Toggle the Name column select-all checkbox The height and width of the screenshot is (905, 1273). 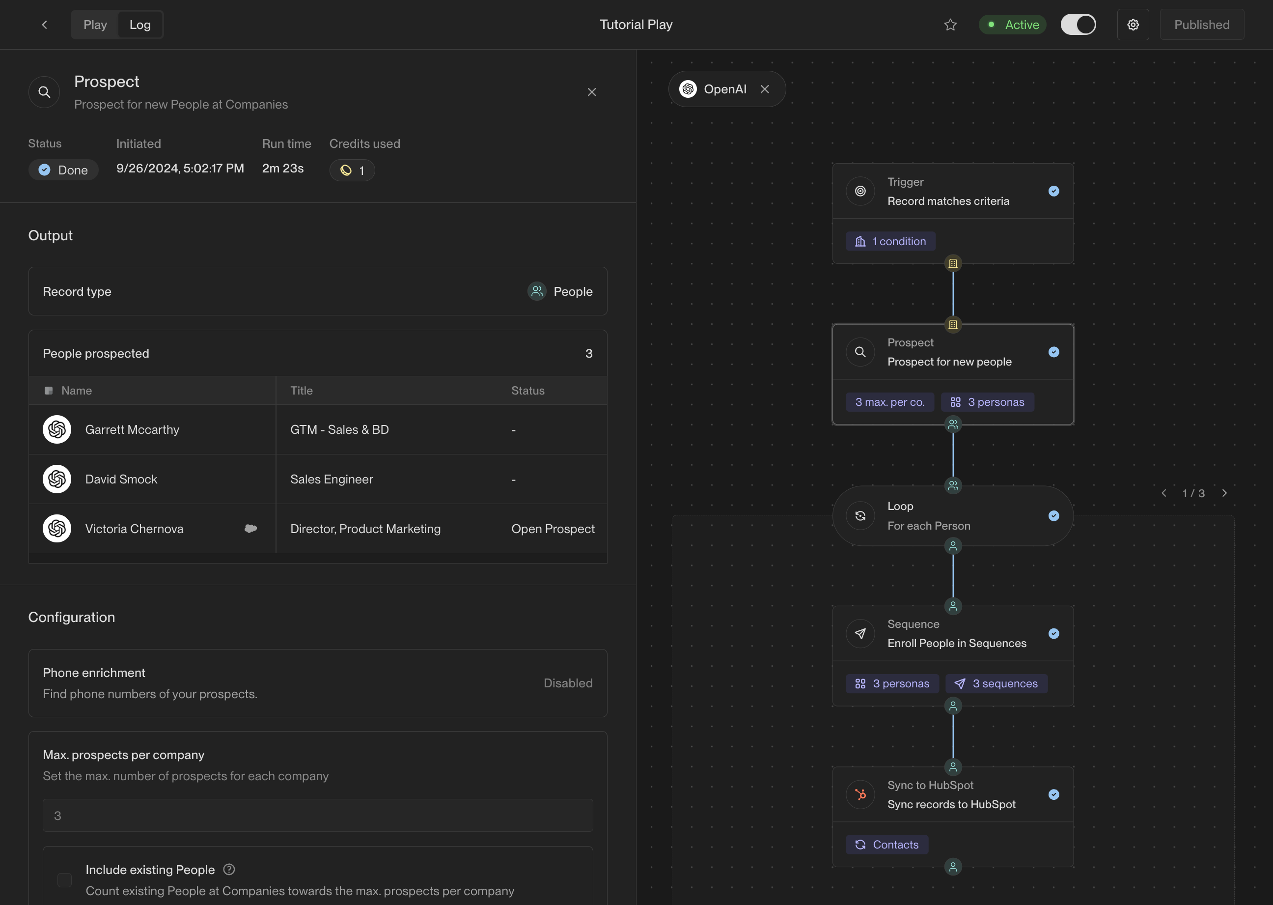tap(49, 391)
